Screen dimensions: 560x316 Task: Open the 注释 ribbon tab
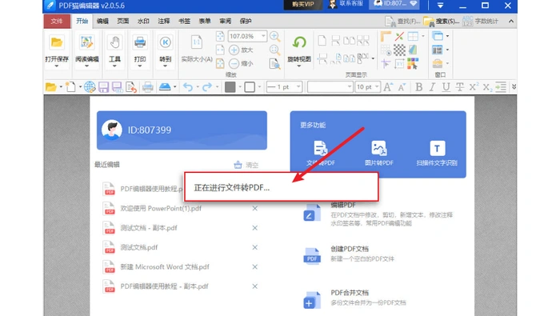[x=164, y=22]
